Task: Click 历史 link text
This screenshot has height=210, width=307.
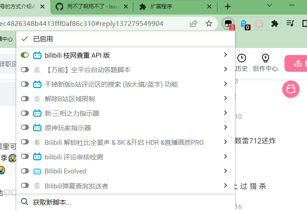Action: [x=242, y=68]
